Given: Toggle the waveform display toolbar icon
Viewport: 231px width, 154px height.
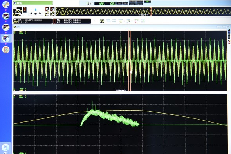Looking at the screenshot, I should 102,21.
